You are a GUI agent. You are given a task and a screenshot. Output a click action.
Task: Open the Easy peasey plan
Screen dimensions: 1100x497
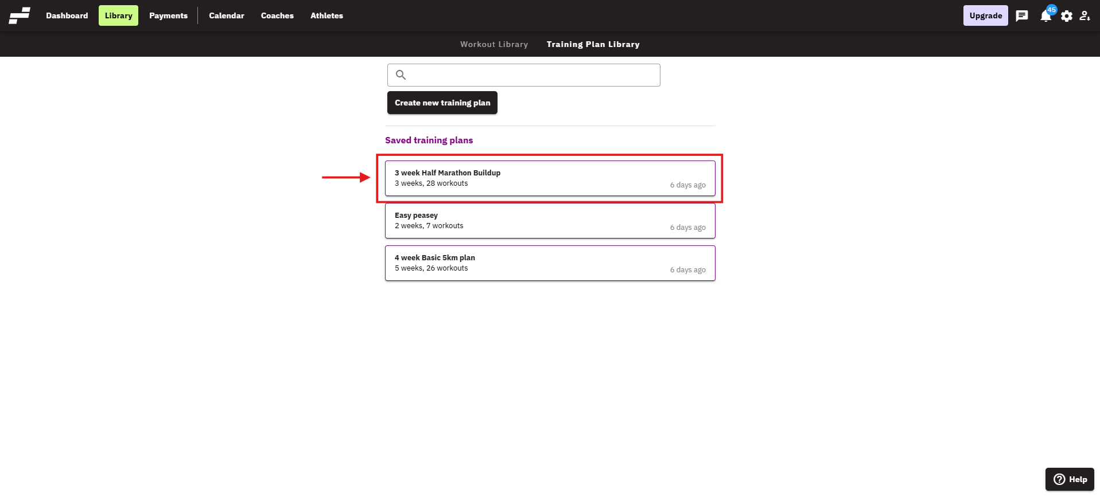pyautogui.click(x=550, y=221)
